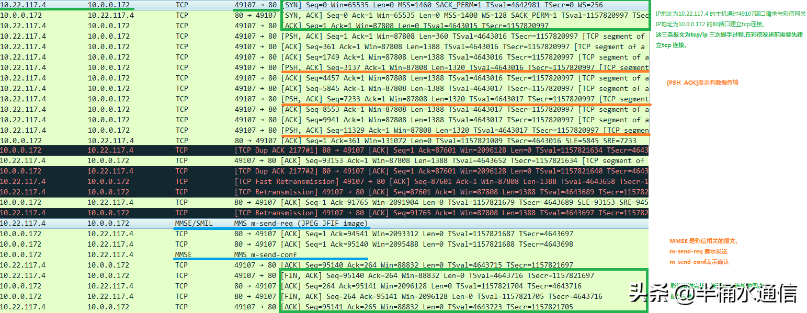Screen dimensions: 807x313
Task: Select the [ACK] Seq=95140 Ack=264 TSval=4643715 packet
Action: click(x=324, y=265)
